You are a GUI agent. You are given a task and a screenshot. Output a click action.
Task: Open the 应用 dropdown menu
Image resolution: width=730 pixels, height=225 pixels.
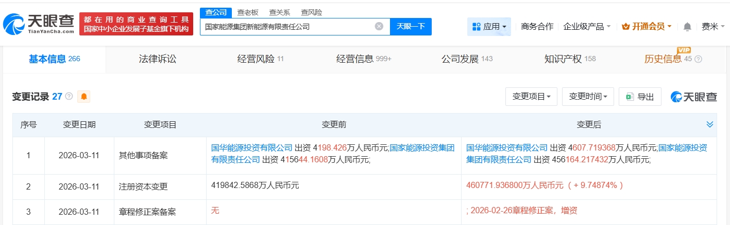coord(489,27)
